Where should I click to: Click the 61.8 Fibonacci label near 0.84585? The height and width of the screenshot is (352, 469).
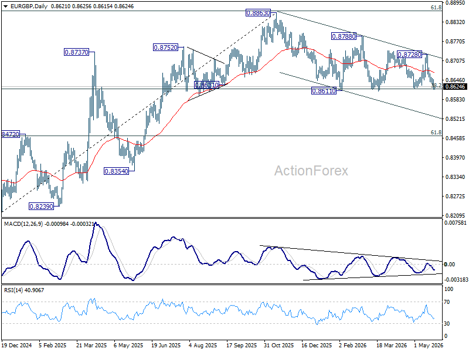pos(436,133)
